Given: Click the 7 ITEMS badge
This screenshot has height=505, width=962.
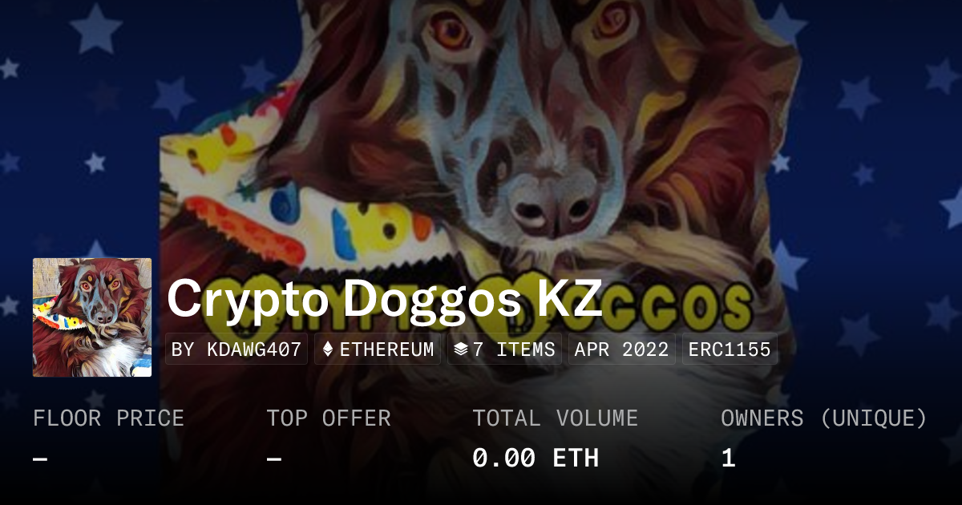Looking at the screenshot, I should pos(504,349).
